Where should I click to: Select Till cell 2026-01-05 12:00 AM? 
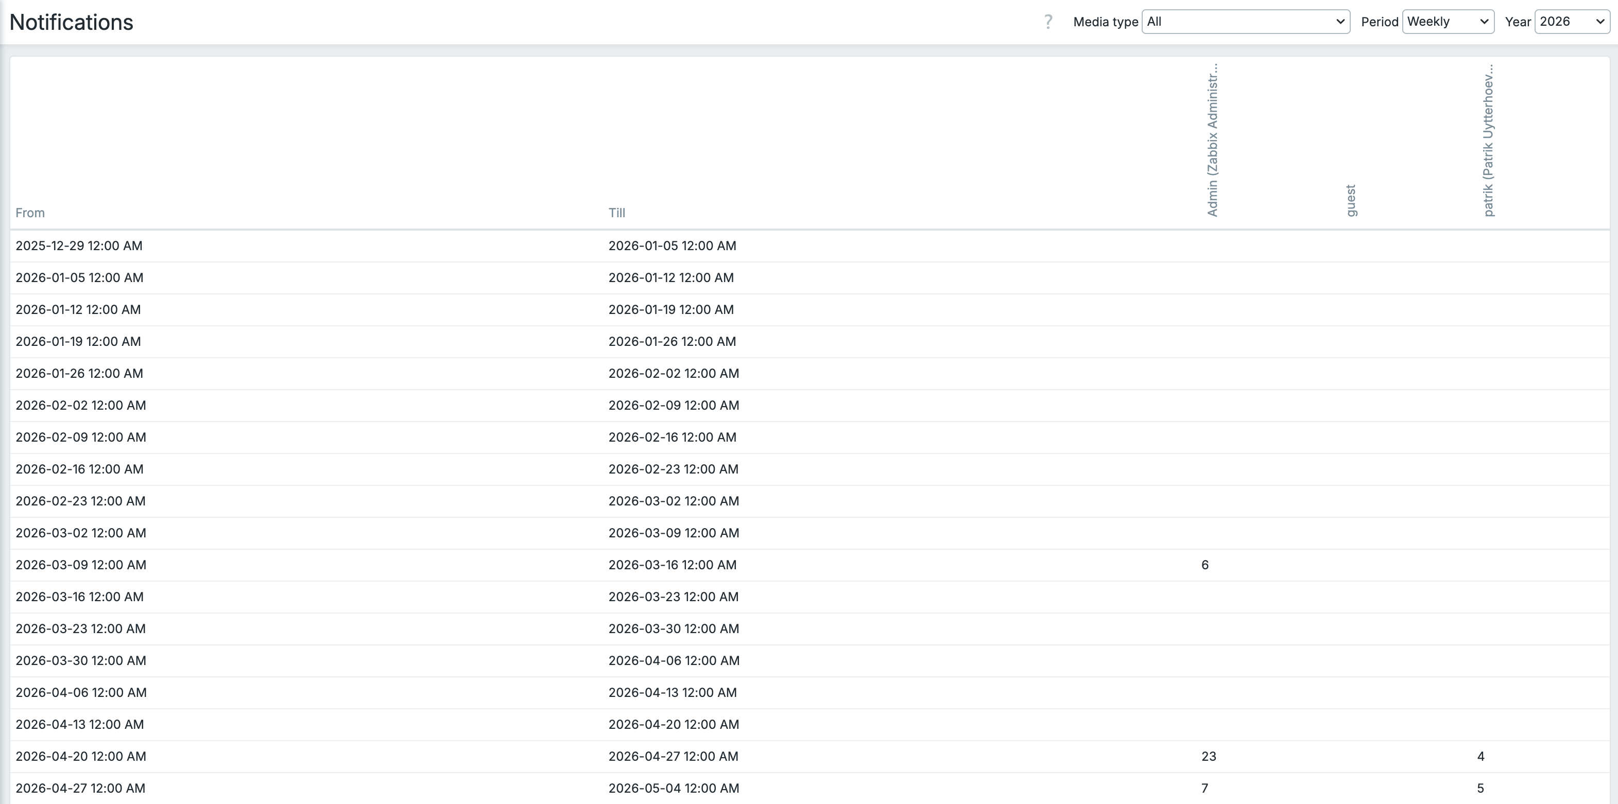click(x=672, y=246)
